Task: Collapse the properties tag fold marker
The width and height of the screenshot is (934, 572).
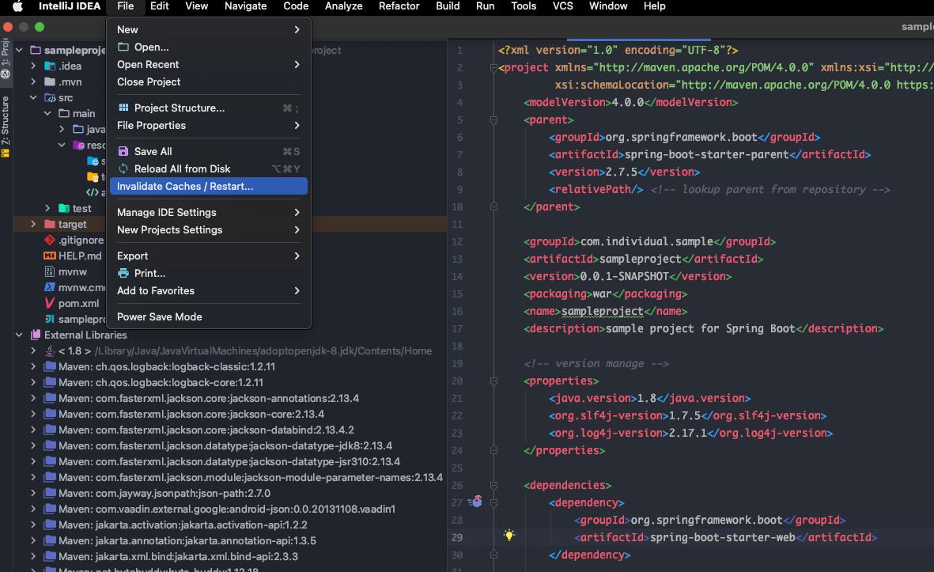Action: pyautogui.click(x=493, y=381)
